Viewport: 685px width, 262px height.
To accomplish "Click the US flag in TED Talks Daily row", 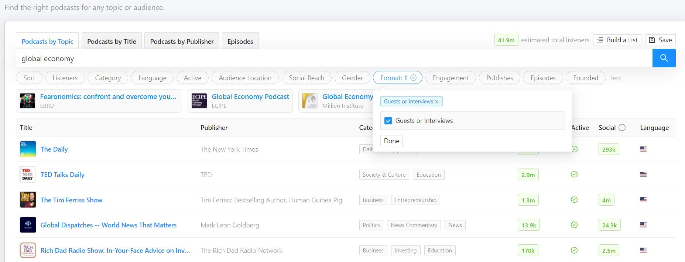I will coord(643,174).
